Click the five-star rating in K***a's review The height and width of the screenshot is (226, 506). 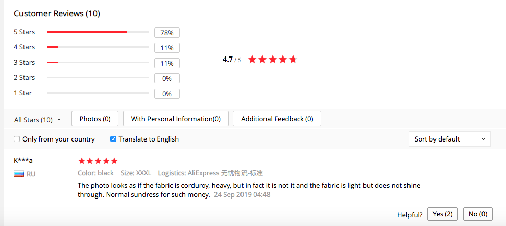pos(98,161)
